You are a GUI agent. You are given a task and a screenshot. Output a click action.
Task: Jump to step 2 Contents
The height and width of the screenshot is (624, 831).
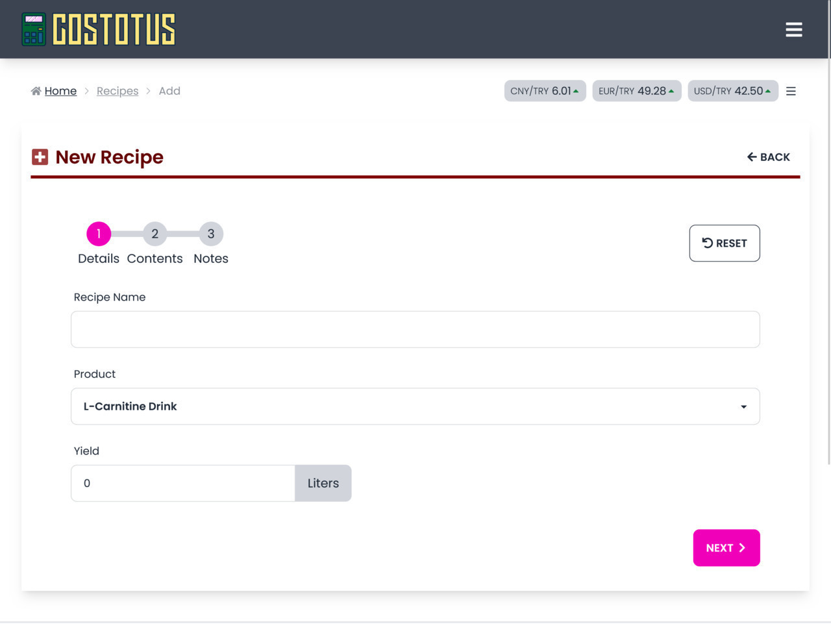(x=155, y=234)
